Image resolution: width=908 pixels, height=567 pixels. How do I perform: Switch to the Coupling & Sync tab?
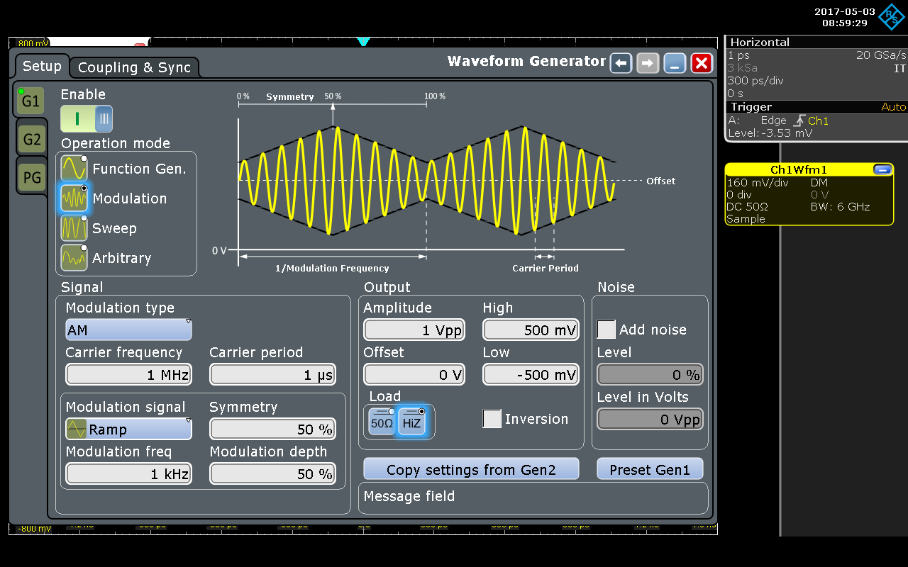pos(134,67)
